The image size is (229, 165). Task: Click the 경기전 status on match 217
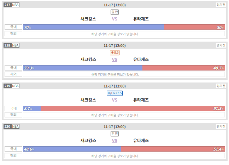pyautogui.click(x=221, y=5)
